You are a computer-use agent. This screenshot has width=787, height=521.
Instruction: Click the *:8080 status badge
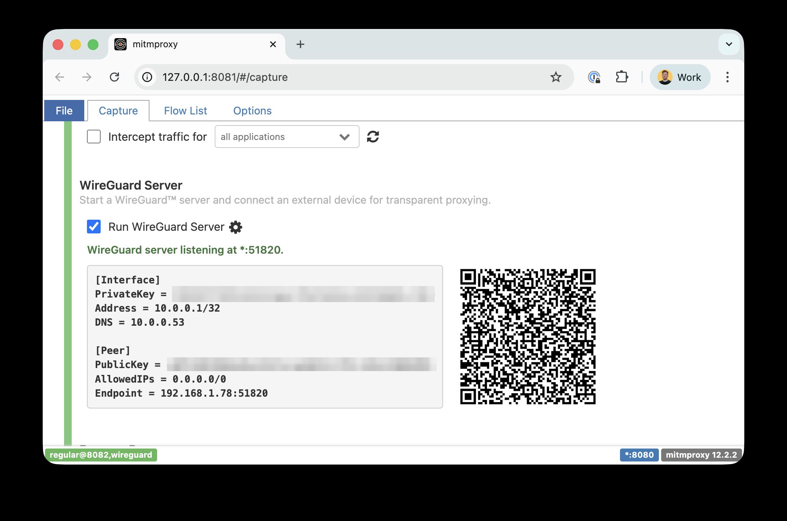[639, 455]
